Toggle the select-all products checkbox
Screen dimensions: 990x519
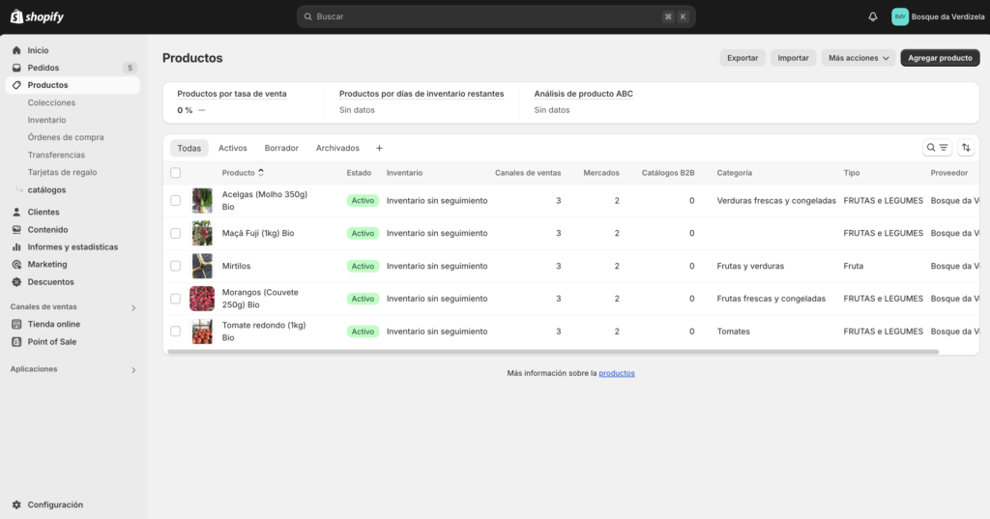pos(175,173)
